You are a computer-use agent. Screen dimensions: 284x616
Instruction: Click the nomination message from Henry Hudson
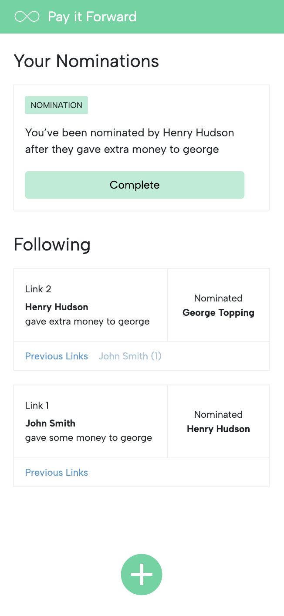coord(129,141)
